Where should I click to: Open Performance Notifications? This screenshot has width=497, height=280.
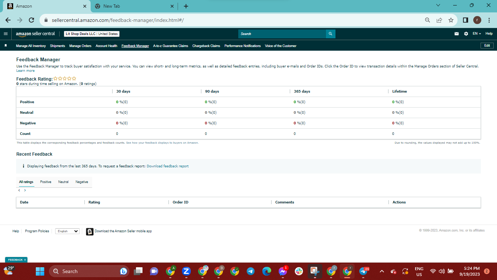243,46
